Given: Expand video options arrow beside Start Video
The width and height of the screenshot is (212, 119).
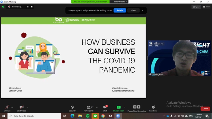Looking at the screenshot, I should 27,107.
